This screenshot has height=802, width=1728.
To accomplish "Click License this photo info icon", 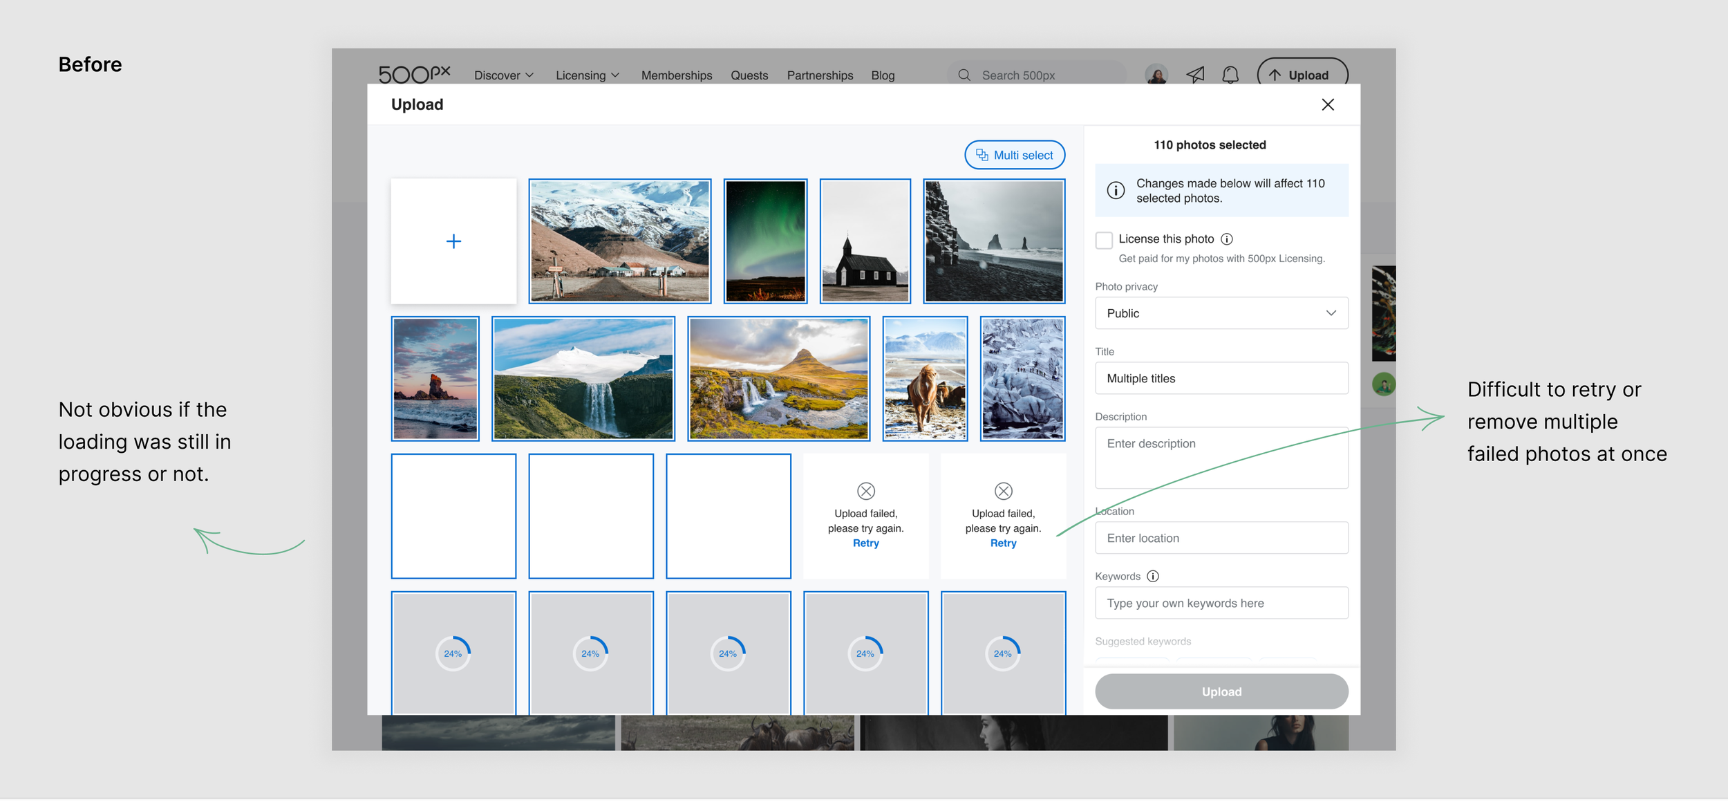I will click(1227, 239).
